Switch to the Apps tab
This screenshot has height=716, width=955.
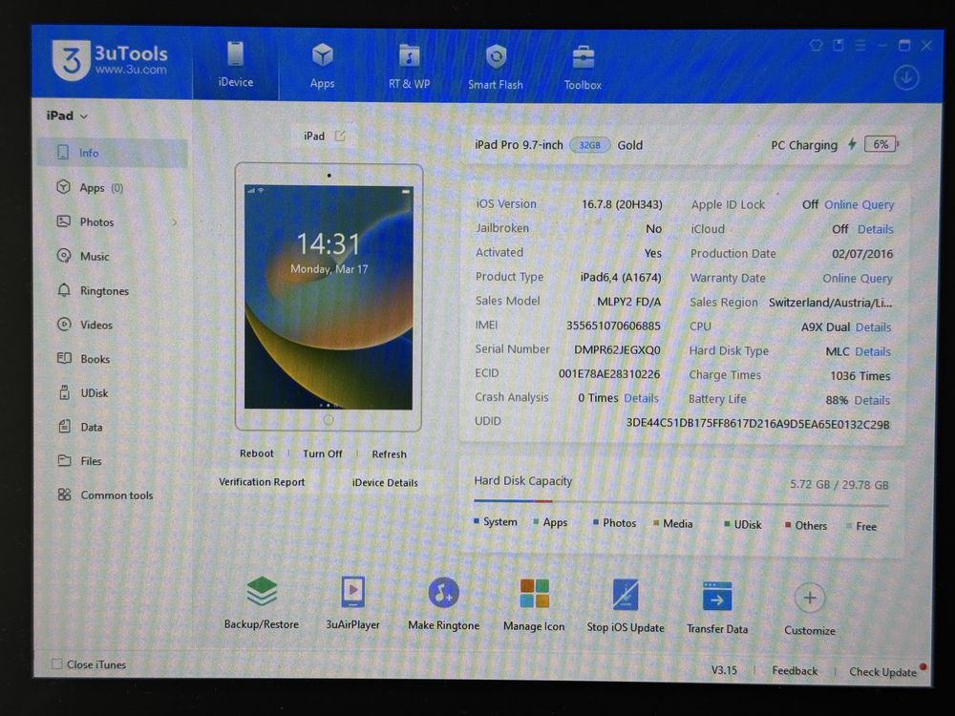(322, 66)
